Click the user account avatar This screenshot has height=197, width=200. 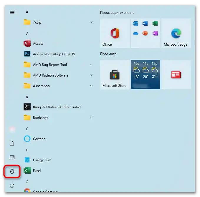[x=12, y=129]
